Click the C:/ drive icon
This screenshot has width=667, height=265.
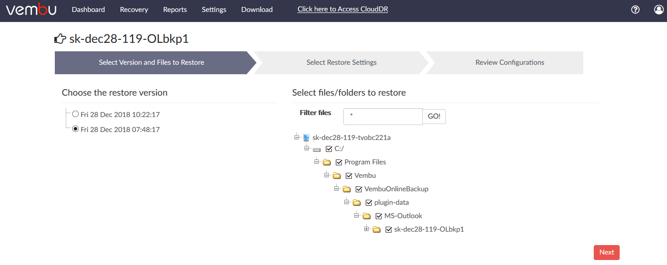tap(317, 149)
